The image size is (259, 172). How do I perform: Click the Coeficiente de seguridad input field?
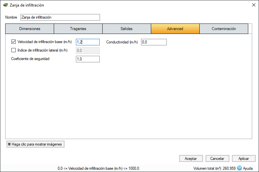[x=88, y=59]
